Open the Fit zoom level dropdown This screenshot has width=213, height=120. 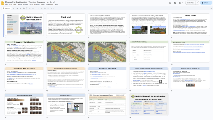coord(35,8)
